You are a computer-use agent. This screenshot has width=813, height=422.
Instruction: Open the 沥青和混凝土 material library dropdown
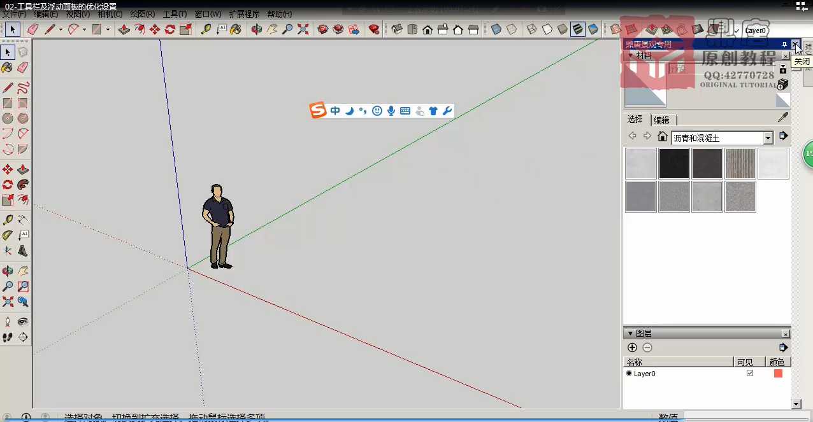(x=768, y=137)
